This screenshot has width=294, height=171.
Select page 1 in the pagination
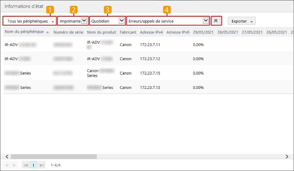(34, 165)
